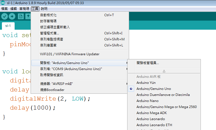Click the Verify checkmark toolbar icon
216x130 pixels.
click(4, 16)
